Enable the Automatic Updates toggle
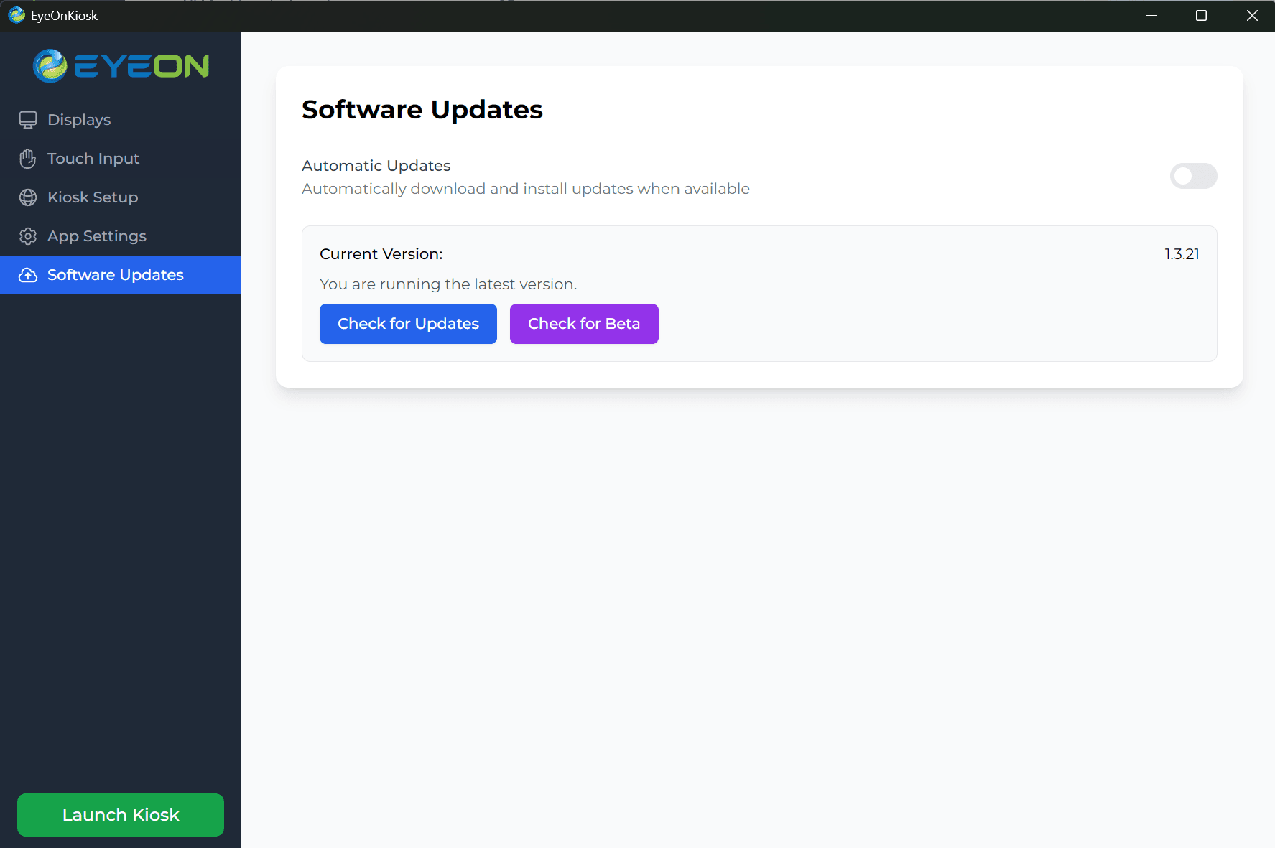The width and height of the screenshot is (1275, 848). pos(1193,176)
